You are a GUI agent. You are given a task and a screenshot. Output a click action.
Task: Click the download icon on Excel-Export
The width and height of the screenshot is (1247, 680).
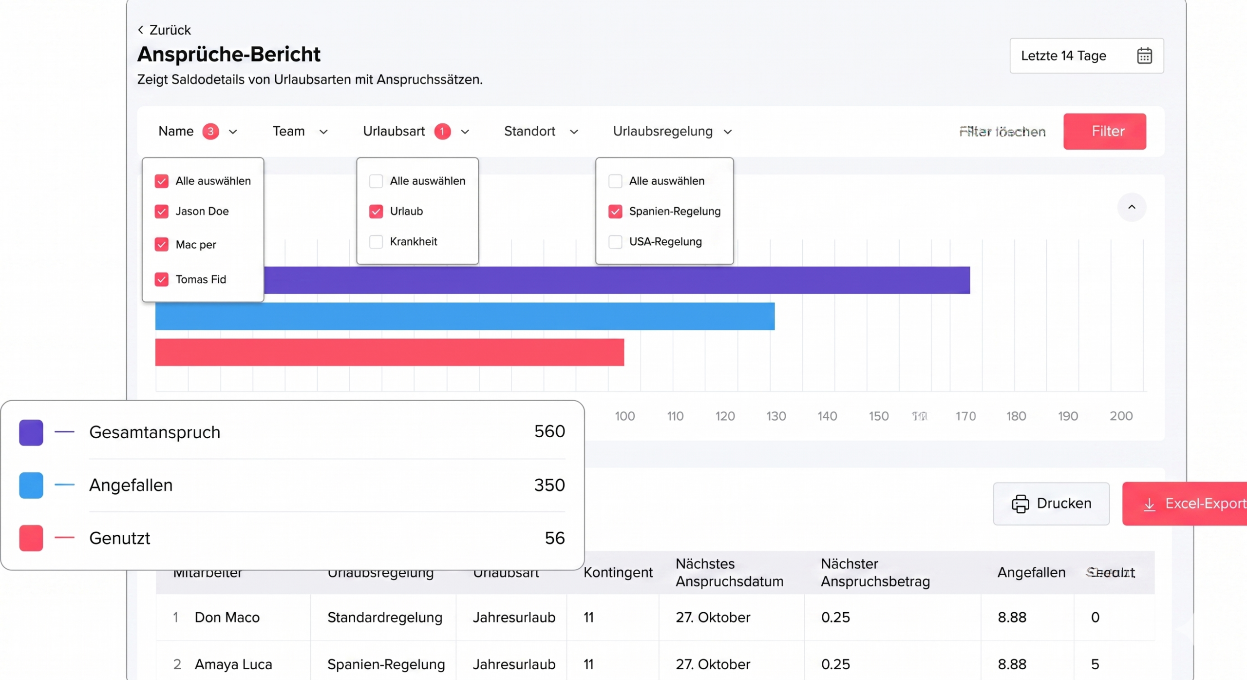click(x=1149, y=504)
